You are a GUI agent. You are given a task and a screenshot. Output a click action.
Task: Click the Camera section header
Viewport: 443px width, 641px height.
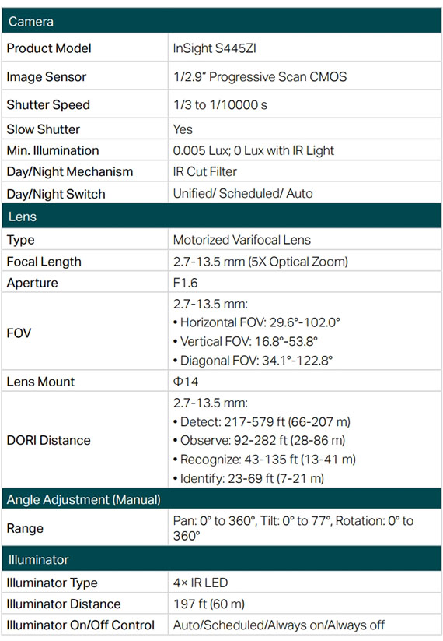click(221, 21)
